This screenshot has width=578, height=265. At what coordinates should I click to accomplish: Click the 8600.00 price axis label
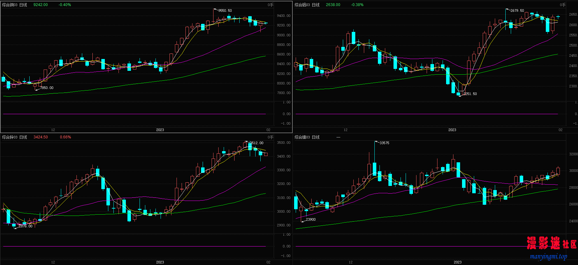point(284,54)
